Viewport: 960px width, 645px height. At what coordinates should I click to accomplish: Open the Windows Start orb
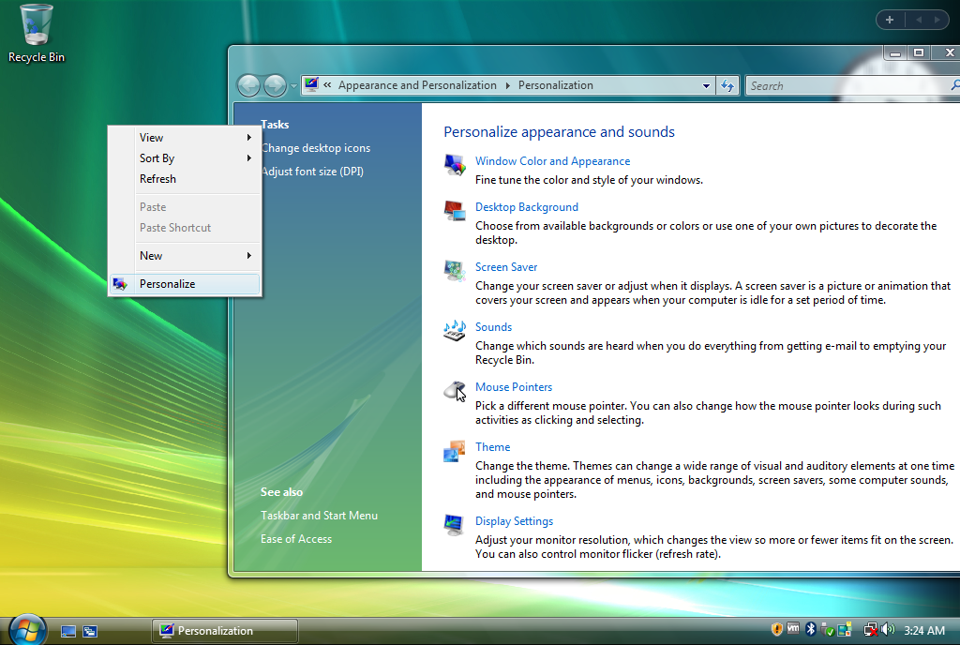[27, 630]
